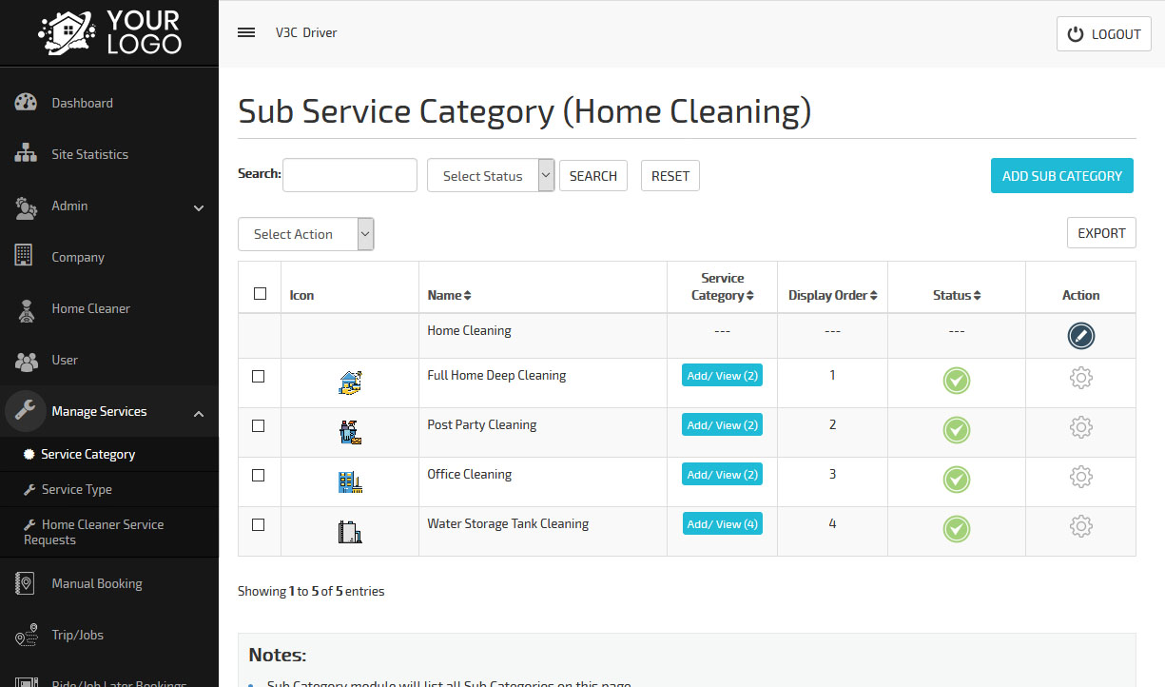
Task: Click the edit pencil icon for Home Cleaning
Action: pyautogui.click(x=1080, y=335)
